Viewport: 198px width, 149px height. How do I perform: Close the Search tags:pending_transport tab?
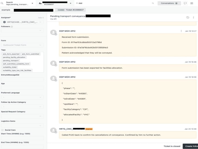pos(32,3)
